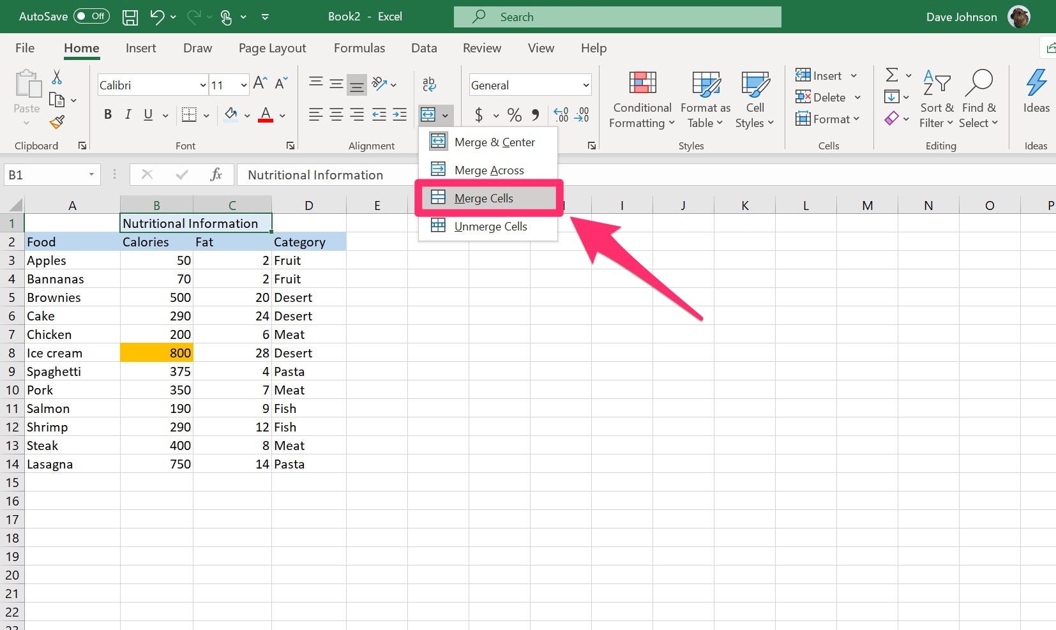
Task: Toggle Bold formatting
Action: (108, 115)
